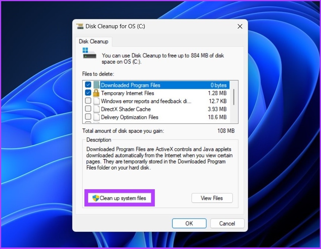Check Windows error reports and feedback checkbox

point(88,100)
